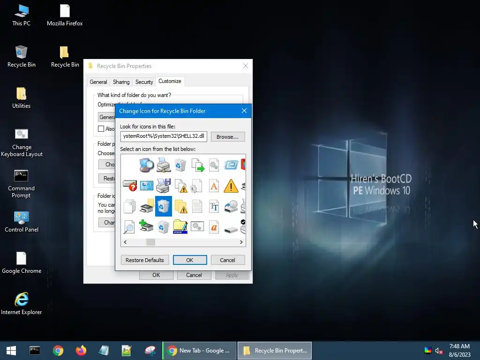Pick the lined text document icon

[197, 206]
